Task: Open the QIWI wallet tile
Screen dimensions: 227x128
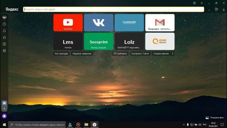Action: 160,41
